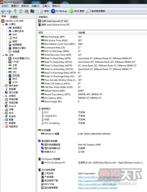The image size is (147, 192).
Task: Select IPMI in the tree
Action: pyautogui.click(x=15, y=38)
